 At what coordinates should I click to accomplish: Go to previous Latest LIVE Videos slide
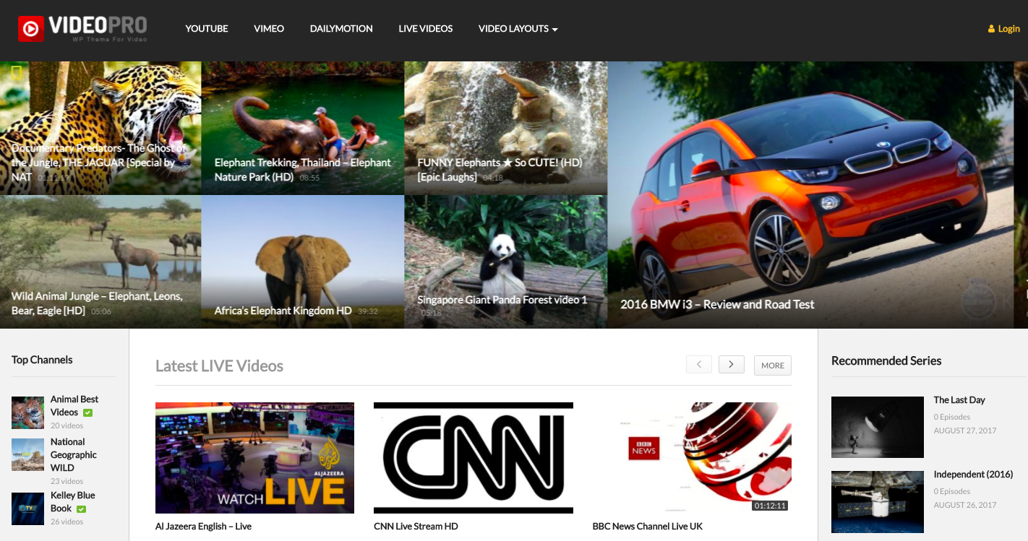pyautogui.click(x=699, y=365)
